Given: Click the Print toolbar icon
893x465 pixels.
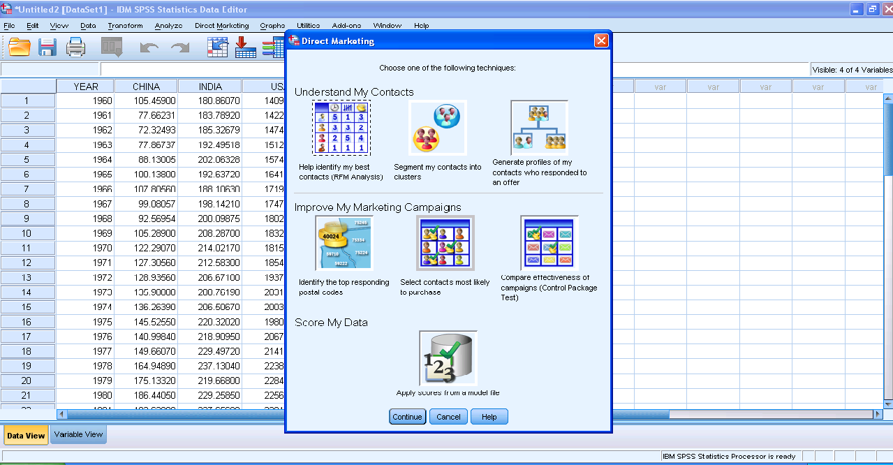Looking at the screenshot, I should [x=75, y=47].
